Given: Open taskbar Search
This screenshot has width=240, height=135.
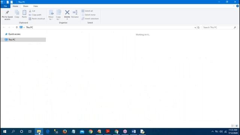Looking at the screenshot, I should coord(13,132).
